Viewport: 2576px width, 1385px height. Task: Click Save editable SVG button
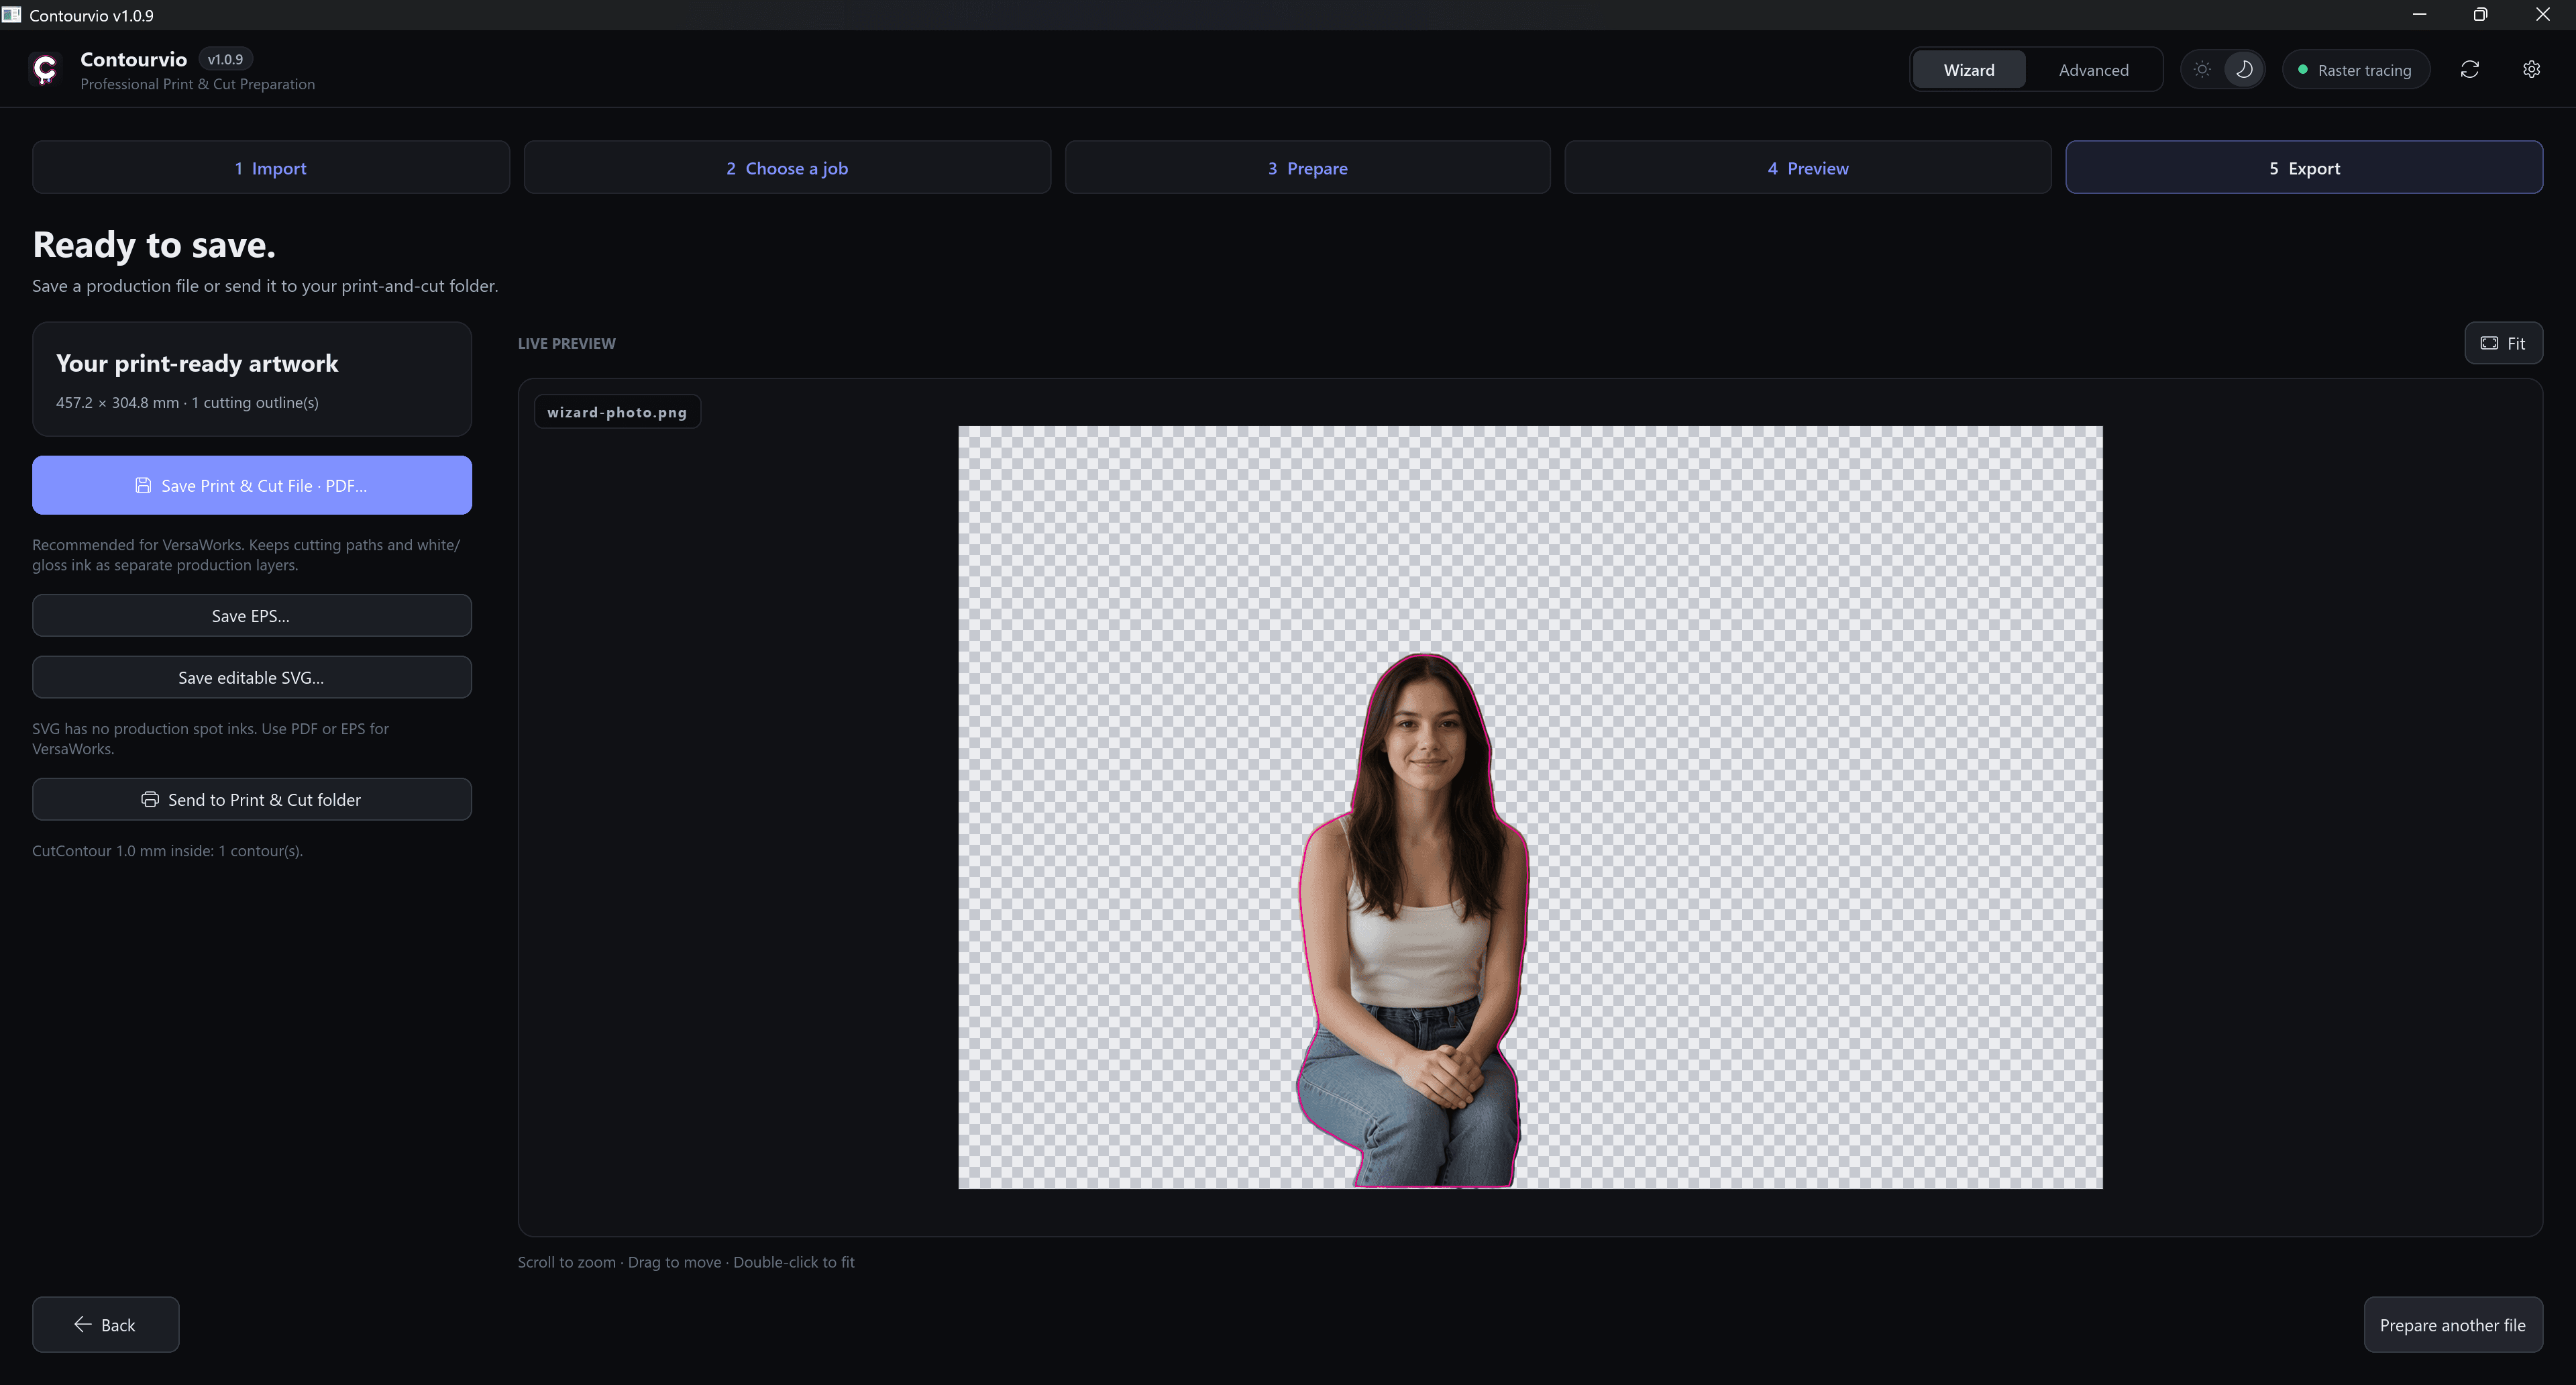click(x=252, y=678)
